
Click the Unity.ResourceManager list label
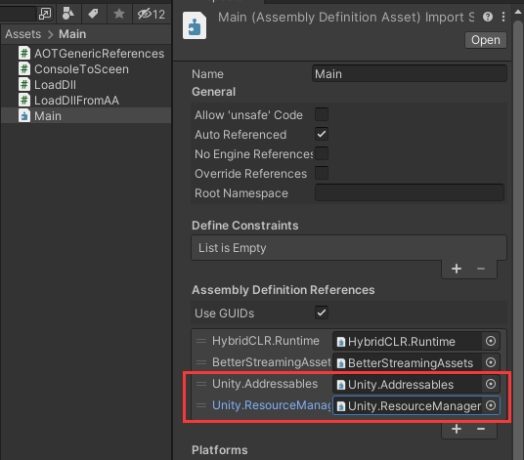pos(271,405)
